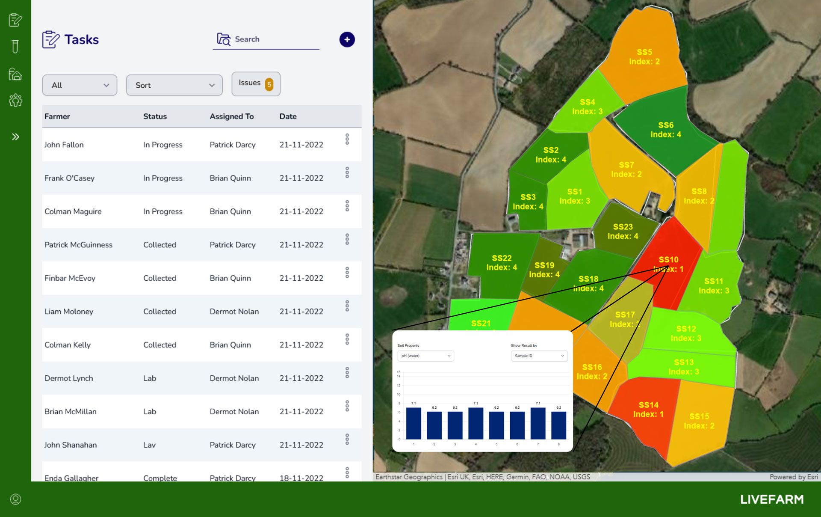Open three-dot menu for Dermot Lynch
Image resolution: width=821 pixels, height=517 pixels.
click(347, 373)
